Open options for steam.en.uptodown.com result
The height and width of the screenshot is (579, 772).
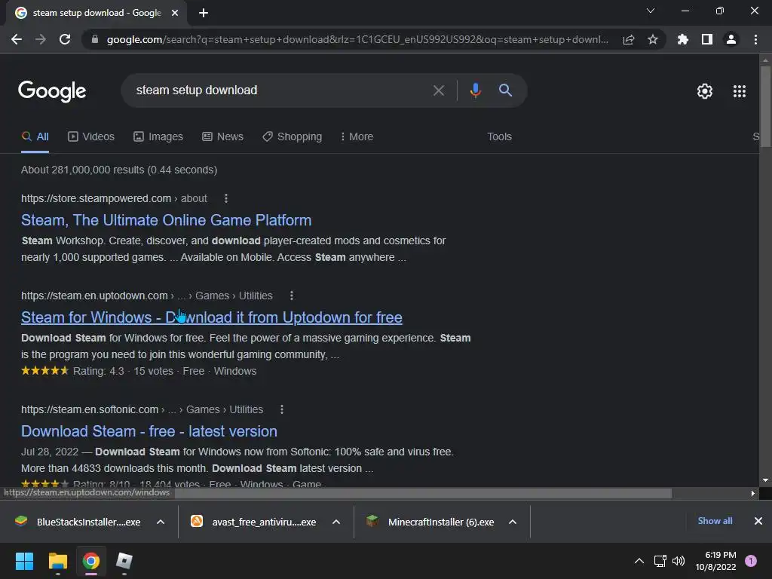point(292,296)
